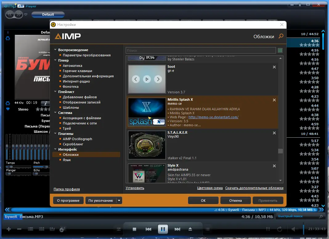Click the Установить link
Viewport: 329px width, 239px height.
click(135, 188)
